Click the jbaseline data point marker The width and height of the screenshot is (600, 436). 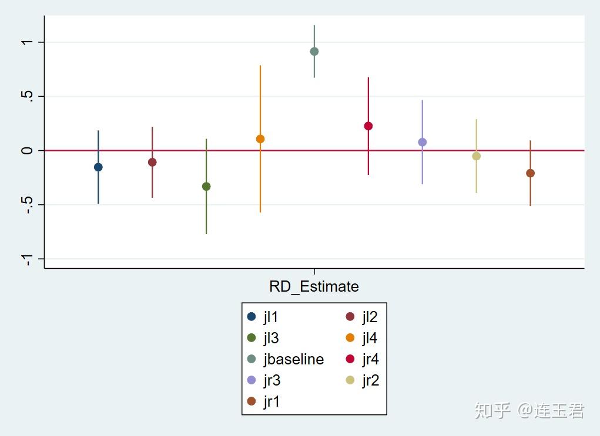point(314,52)
